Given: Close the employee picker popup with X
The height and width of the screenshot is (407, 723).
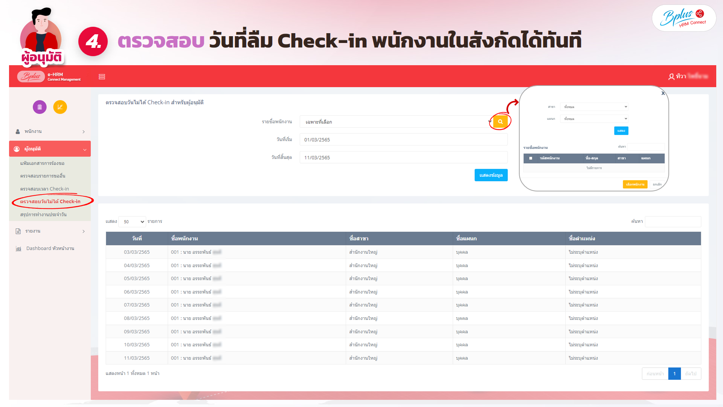Looking at the screenshot, I should coord(663,93).
